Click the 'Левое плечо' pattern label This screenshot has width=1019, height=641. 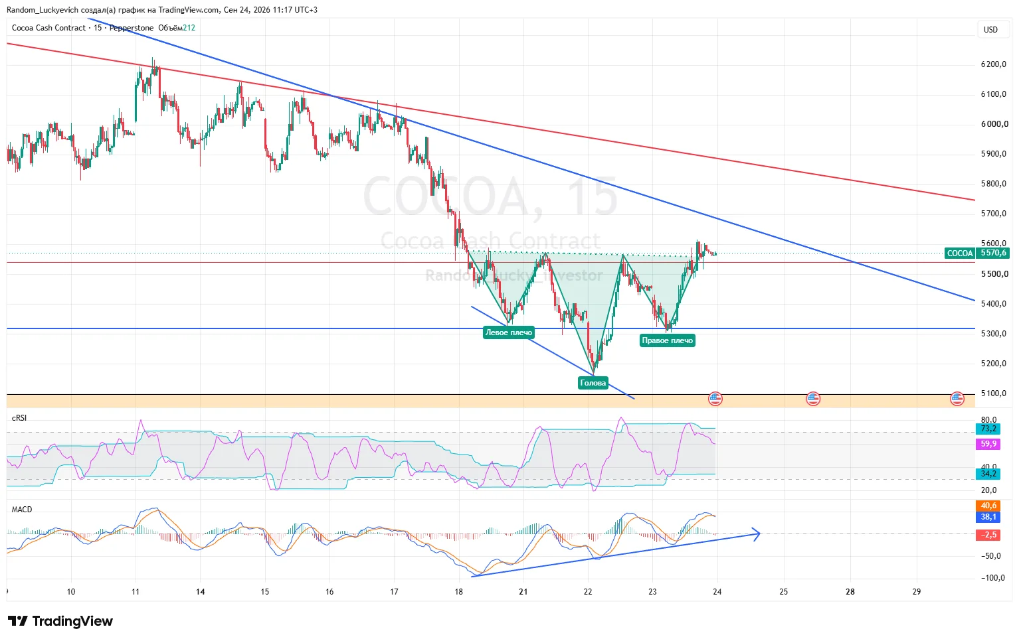(509, 332)
